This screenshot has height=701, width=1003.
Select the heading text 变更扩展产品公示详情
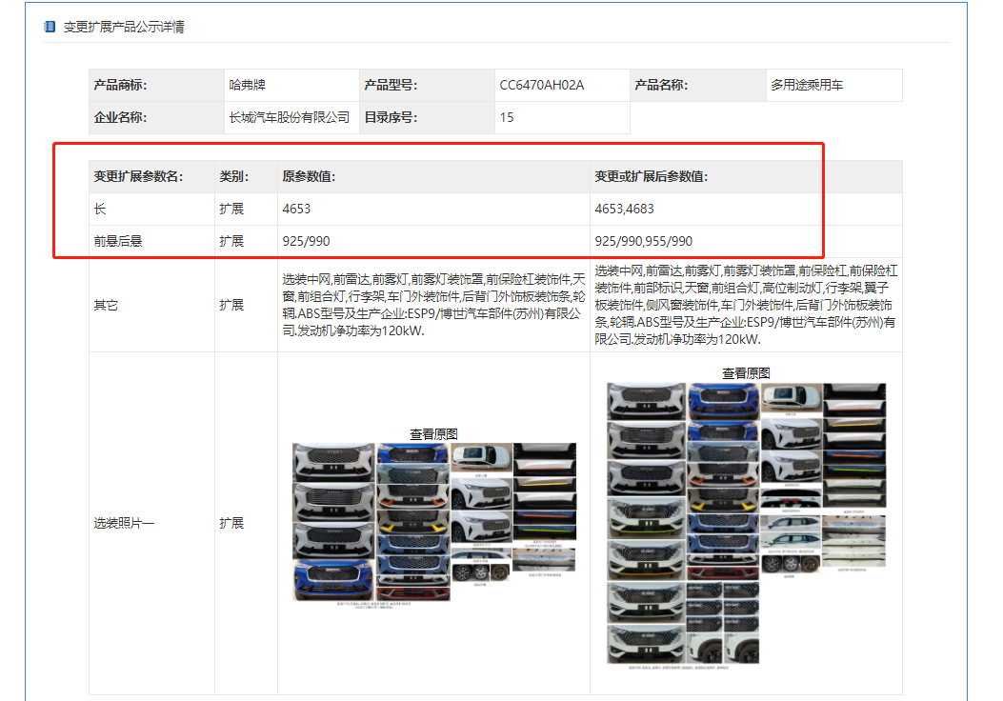pos(124,27)
